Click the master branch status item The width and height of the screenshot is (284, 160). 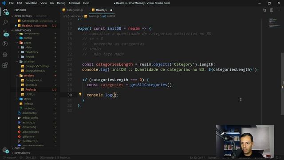(10, 158)
